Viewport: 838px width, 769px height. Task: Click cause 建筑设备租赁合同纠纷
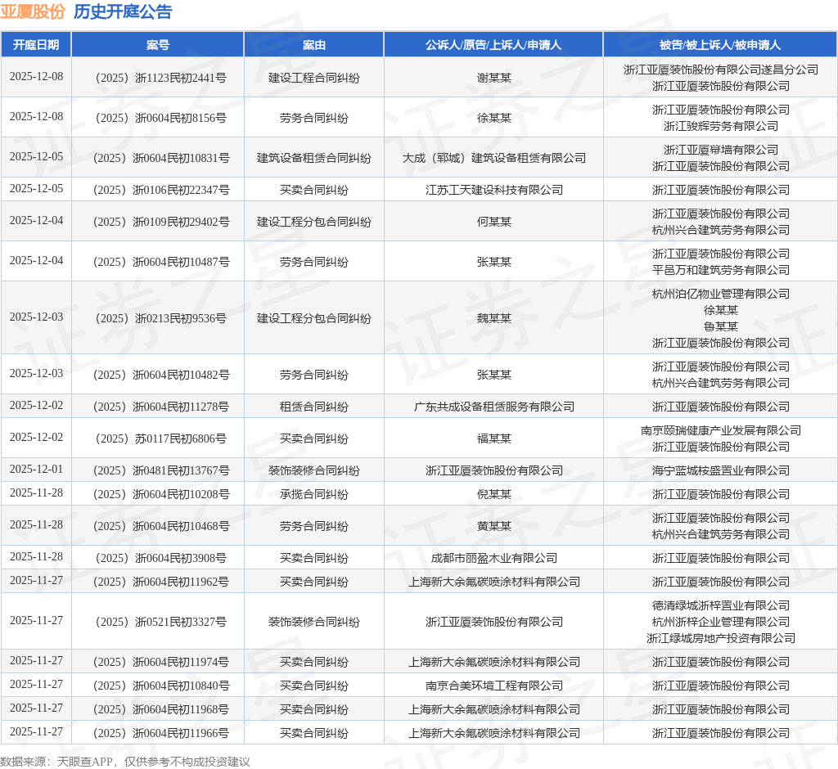(313, 158)
